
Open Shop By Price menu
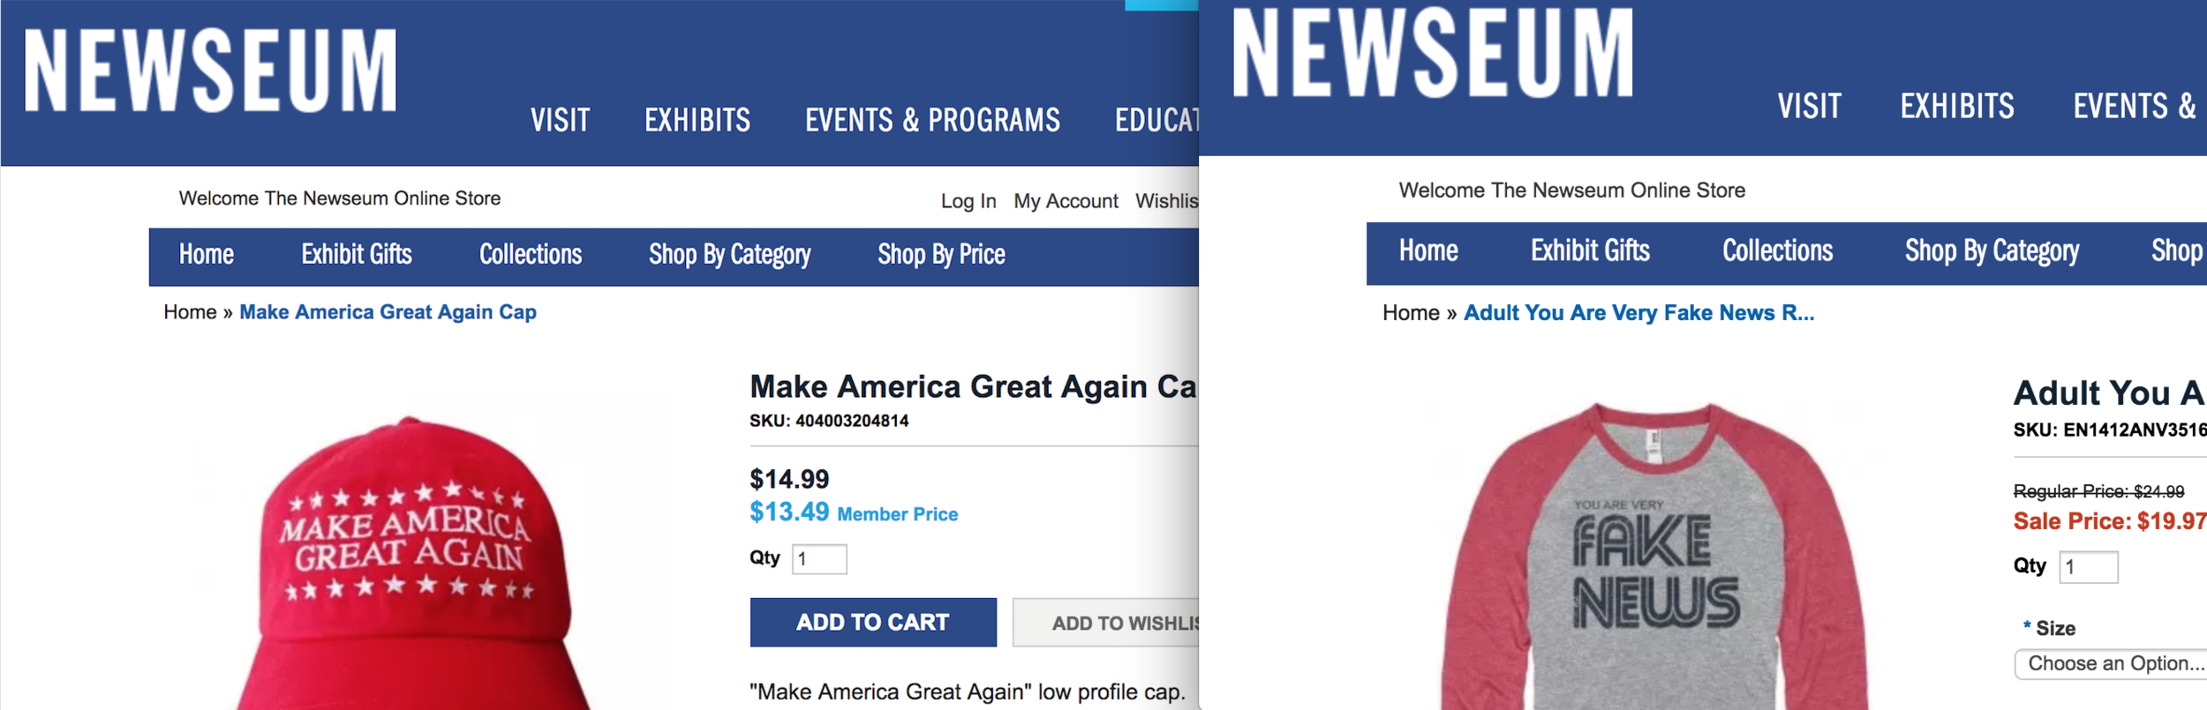click(941, 255)
